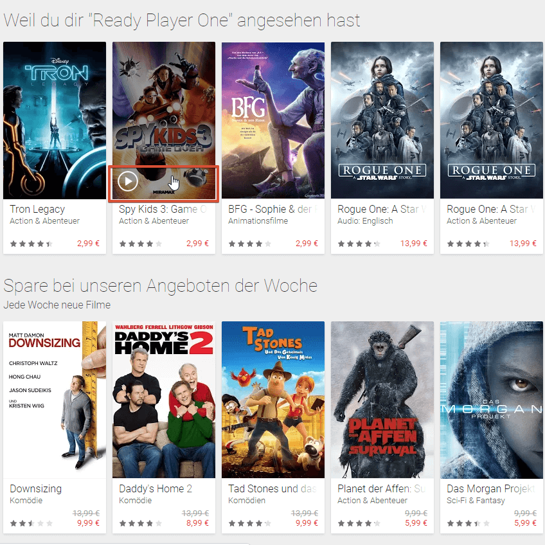545x545 pixels.
Task: Open Rogue One poster above Audio: Englisch
Action: tap(382, 120)
